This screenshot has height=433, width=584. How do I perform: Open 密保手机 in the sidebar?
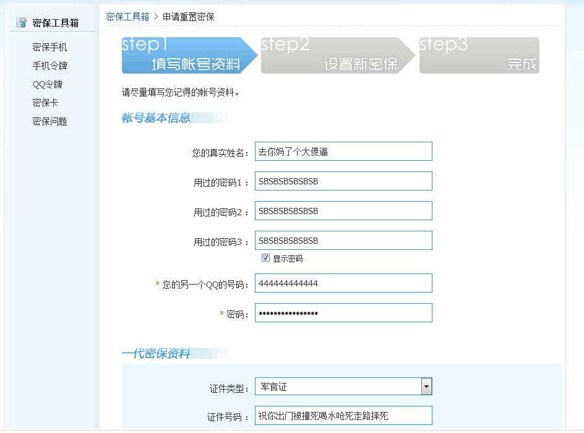(49, 47)
